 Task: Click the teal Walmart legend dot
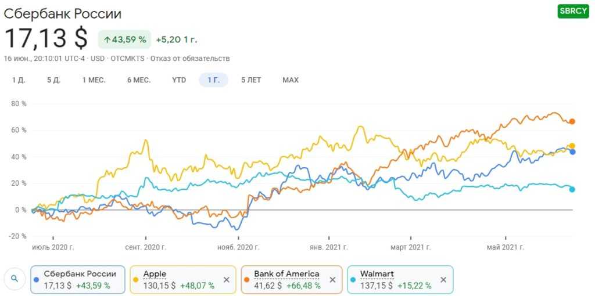pyautogui.click(x=353, y=279)
